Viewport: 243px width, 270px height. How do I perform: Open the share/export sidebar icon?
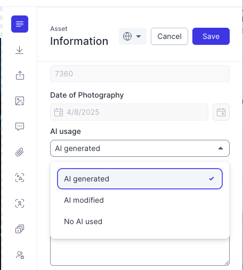[x=20, y=75]
